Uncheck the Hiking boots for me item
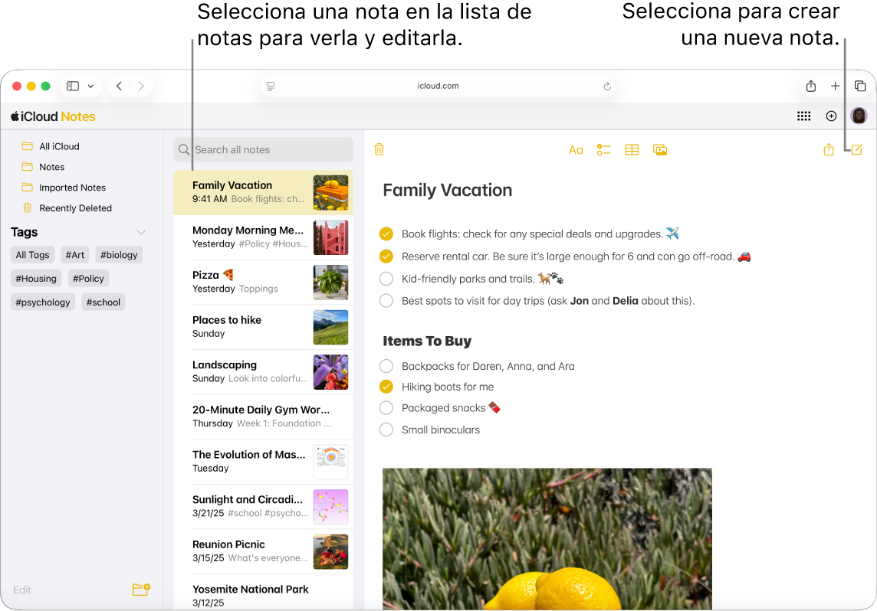The height and width of the screenshot is (611, 877). point(386,387)
